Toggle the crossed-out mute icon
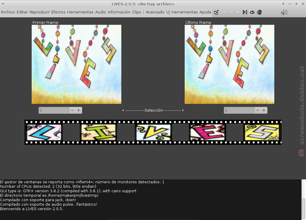306x220 pixels. tap(259, 12)
